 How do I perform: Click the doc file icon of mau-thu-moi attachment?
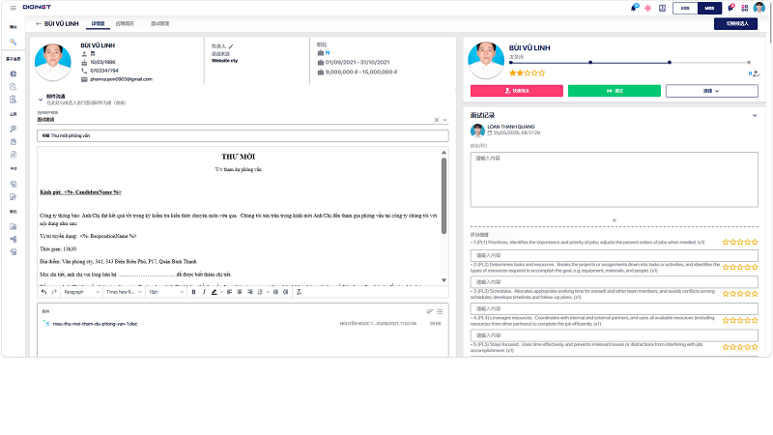point(46,324)
